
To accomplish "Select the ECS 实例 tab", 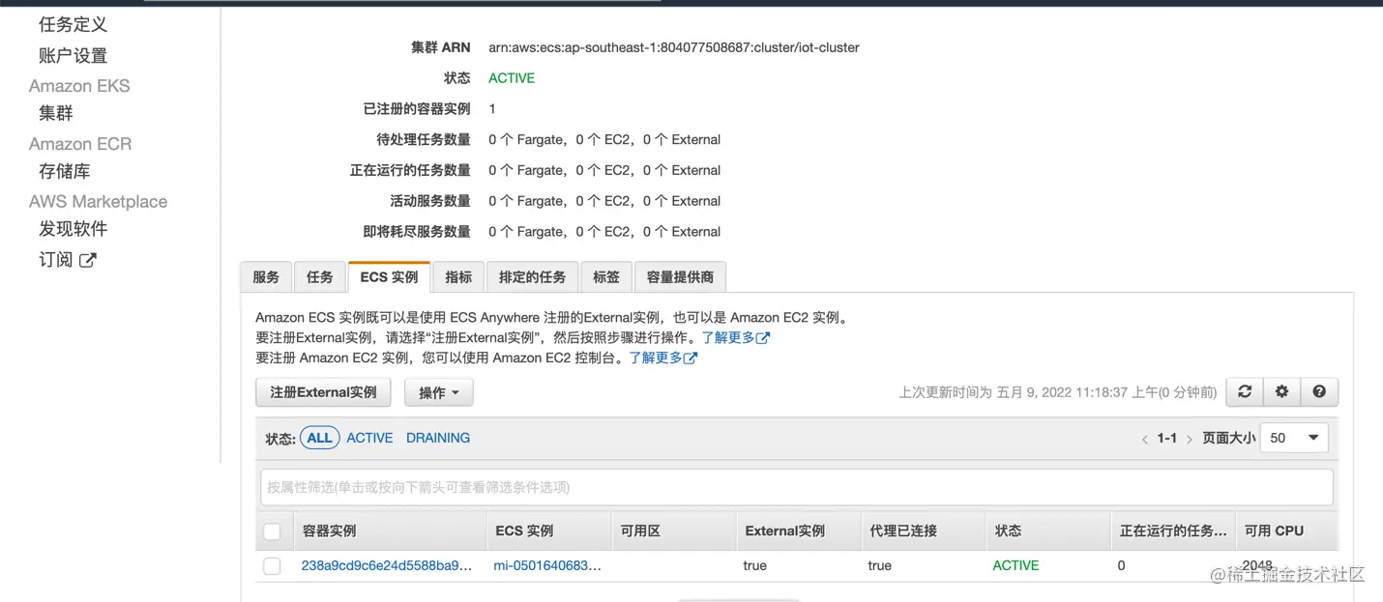I will [389, 277].
